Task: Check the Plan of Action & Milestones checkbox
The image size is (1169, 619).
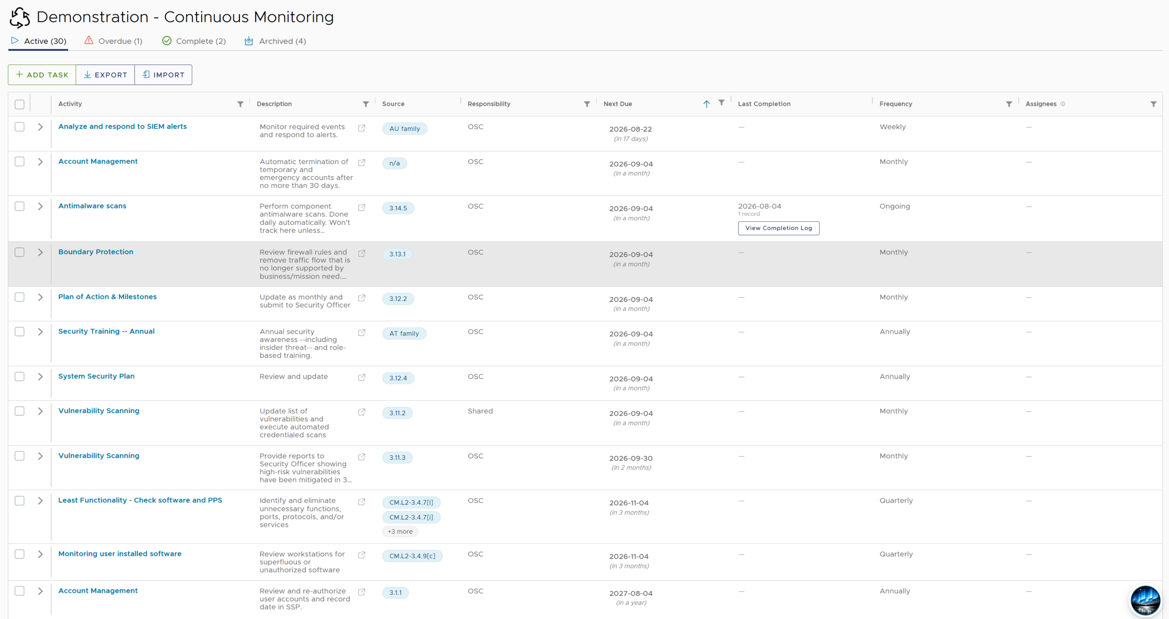Action: [x=20, y=297]
